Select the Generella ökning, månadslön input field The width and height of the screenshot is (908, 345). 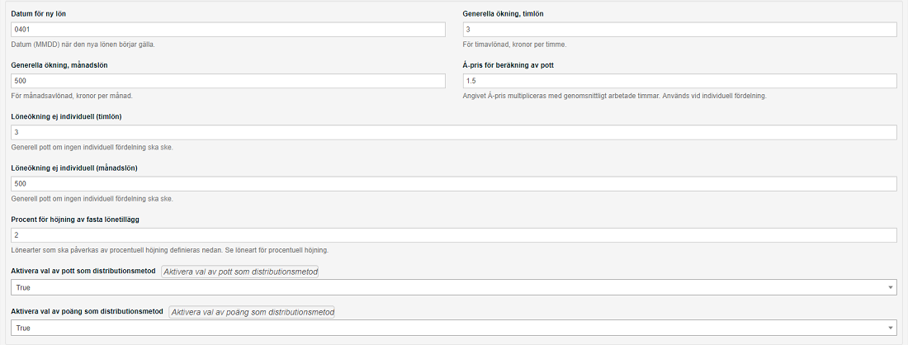[228, 81]
